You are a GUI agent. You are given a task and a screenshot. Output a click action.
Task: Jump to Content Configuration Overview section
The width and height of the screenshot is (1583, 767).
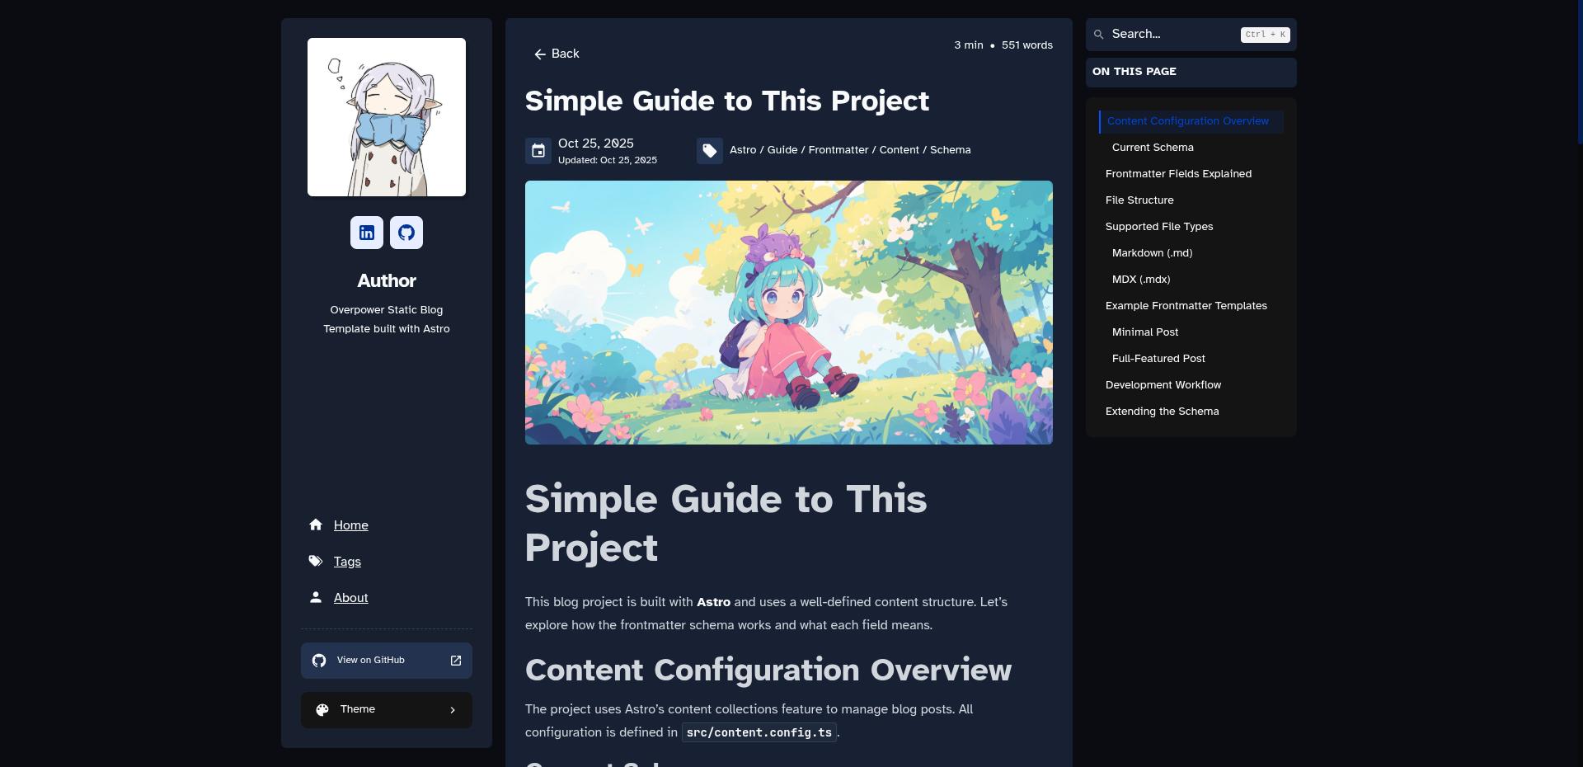point(1187,121)
